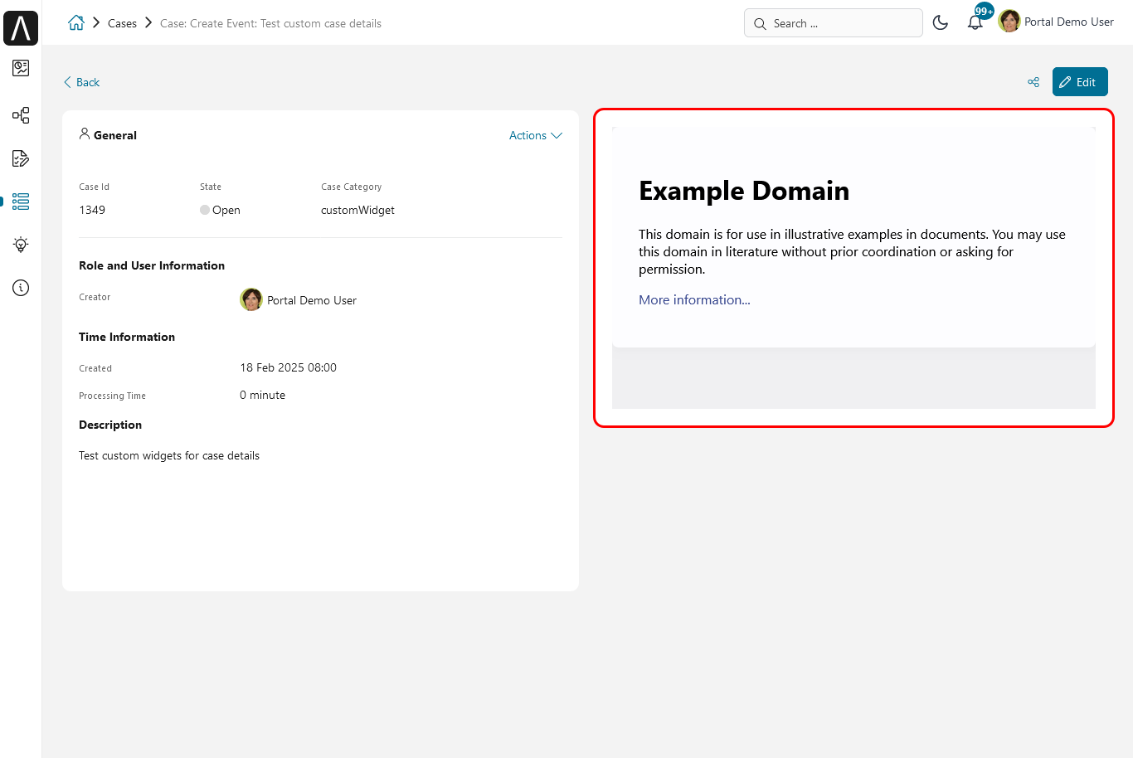1133x758 pixels.
Task: Click the Role and User Information heading
Action: point(152,265)
